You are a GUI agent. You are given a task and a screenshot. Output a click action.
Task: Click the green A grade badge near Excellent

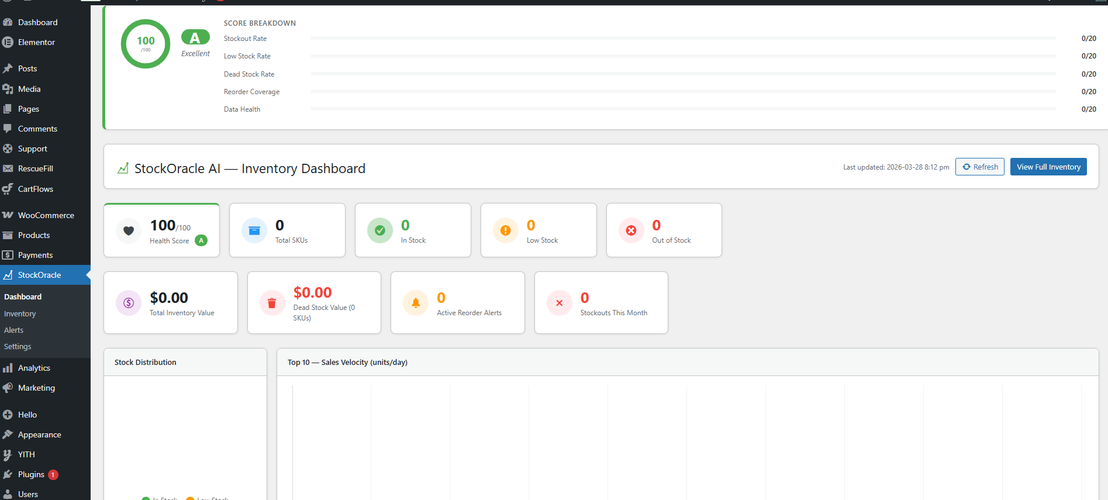[195, 37]
